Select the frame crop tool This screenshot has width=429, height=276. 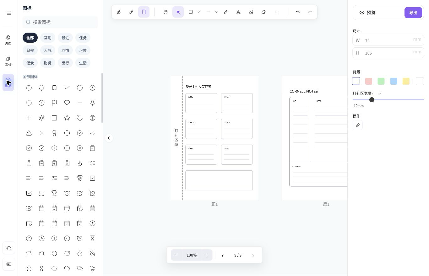[276, 12]
